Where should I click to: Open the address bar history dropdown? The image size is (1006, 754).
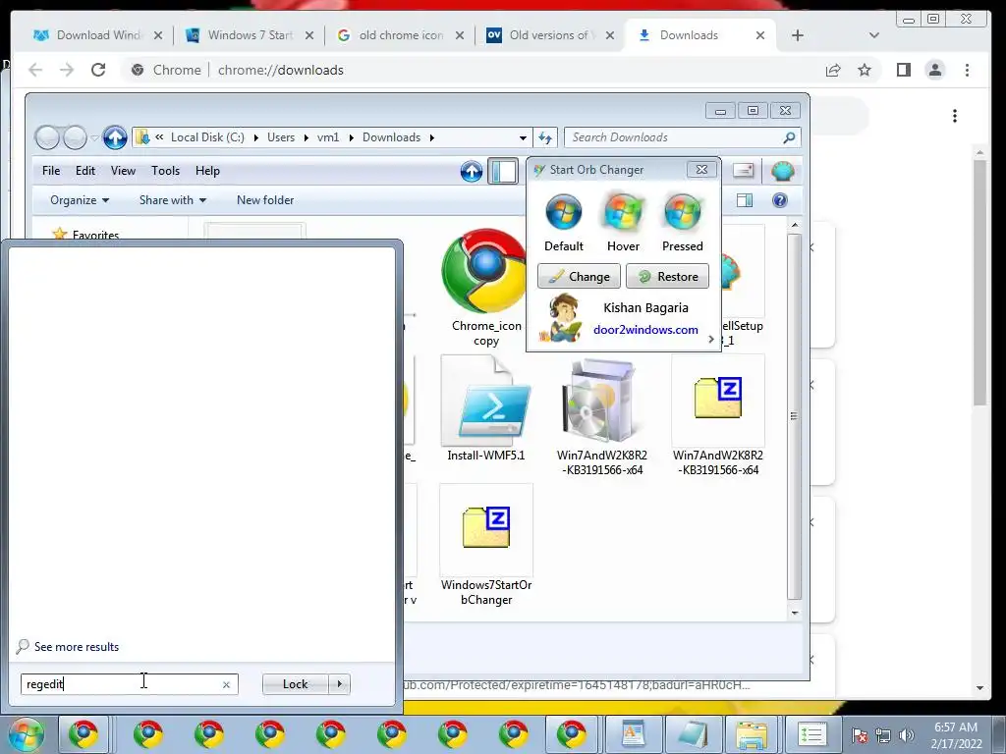click(x=523, y=137)
